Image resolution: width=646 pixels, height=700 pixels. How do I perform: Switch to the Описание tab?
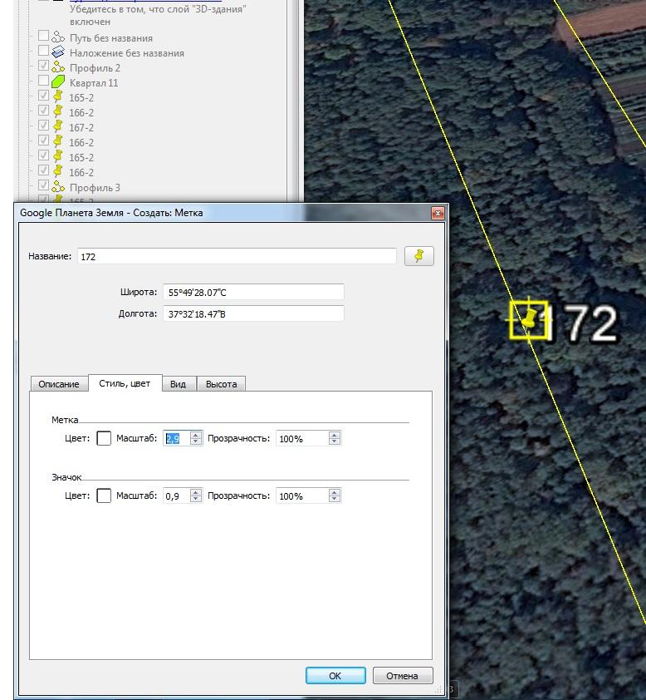click(x=59, y=384)
